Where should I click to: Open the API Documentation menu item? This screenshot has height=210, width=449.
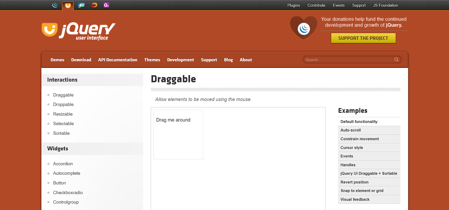click(x=118, y=60)
